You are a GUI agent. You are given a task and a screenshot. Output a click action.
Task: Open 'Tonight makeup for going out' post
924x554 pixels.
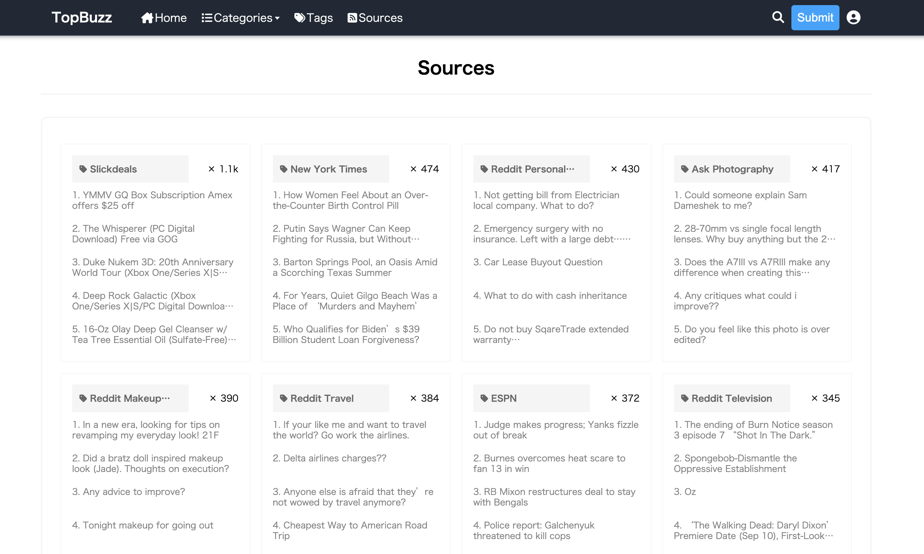coord(142,525)
